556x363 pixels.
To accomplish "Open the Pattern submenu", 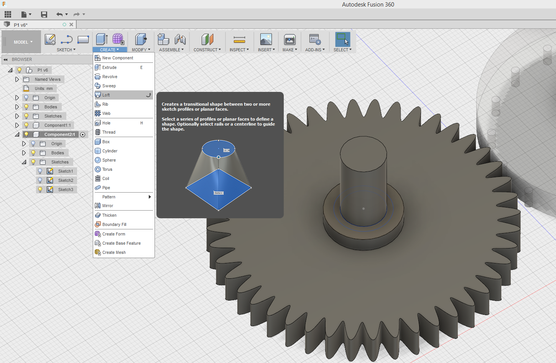I will point(123,197).
